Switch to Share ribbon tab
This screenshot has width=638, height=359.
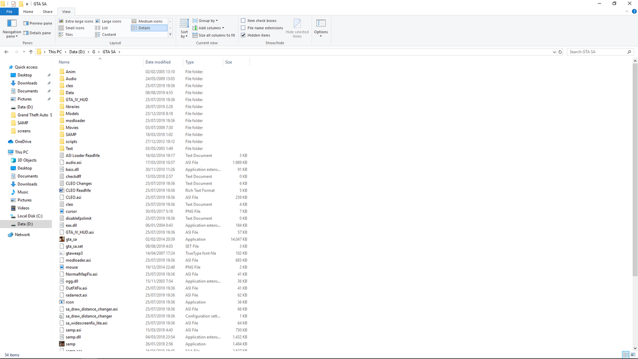pyautogui.click(x=47, y=11)
